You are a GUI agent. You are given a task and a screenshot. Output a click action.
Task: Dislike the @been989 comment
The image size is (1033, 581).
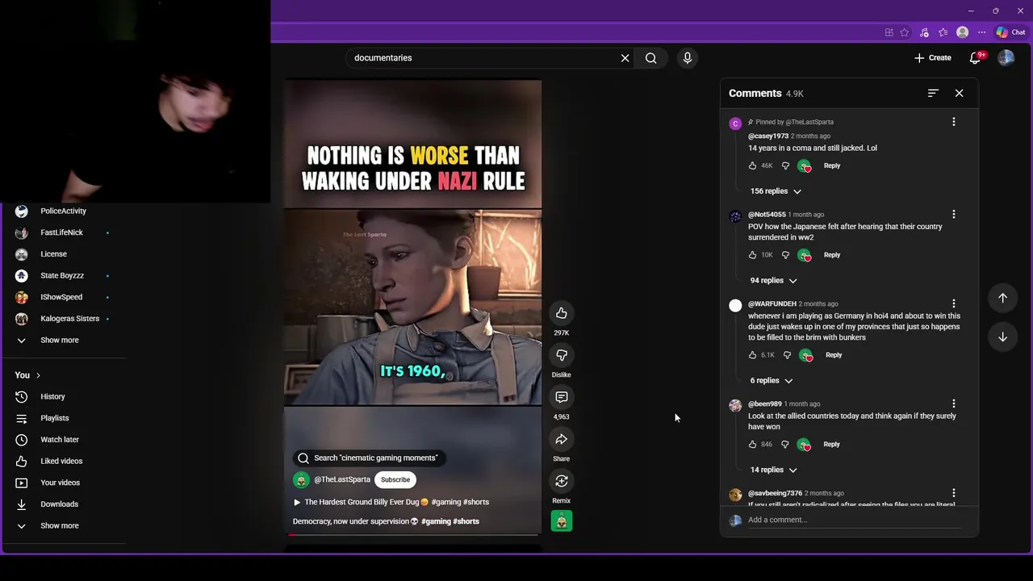pyautogui.click(x=784, y=445)
